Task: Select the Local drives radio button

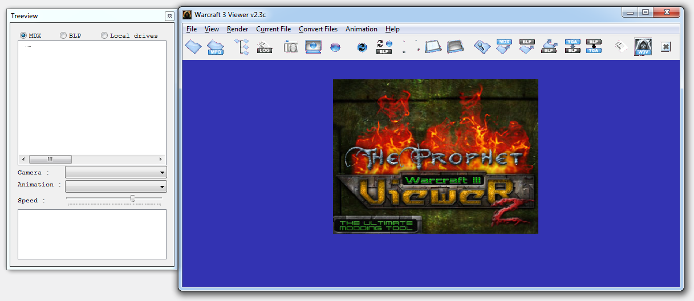Action: click(104, 35)
